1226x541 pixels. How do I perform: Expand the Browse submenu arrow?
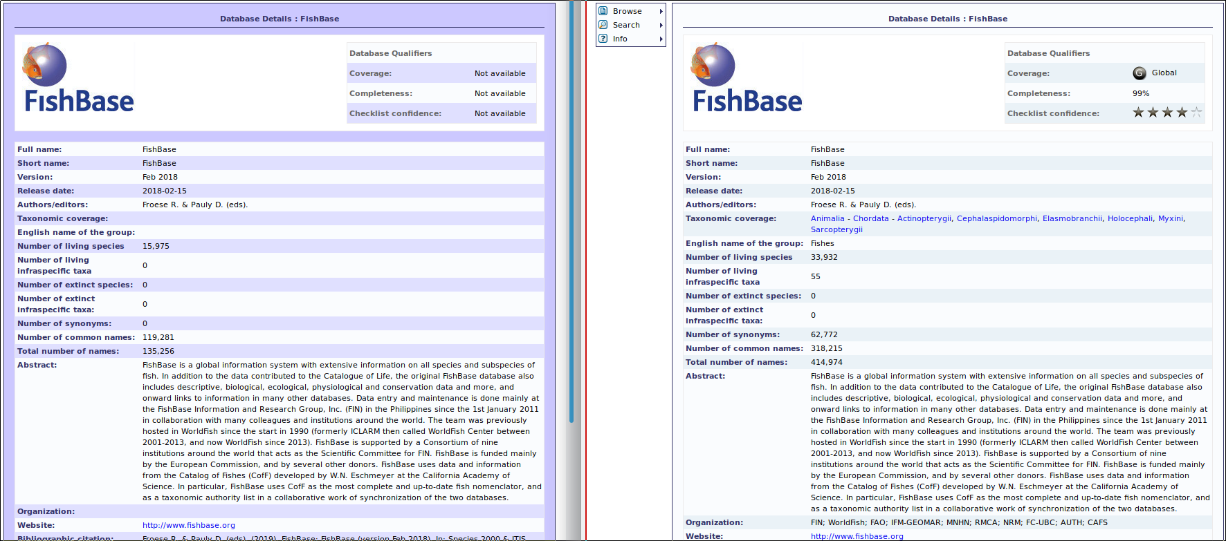(661, 11)
